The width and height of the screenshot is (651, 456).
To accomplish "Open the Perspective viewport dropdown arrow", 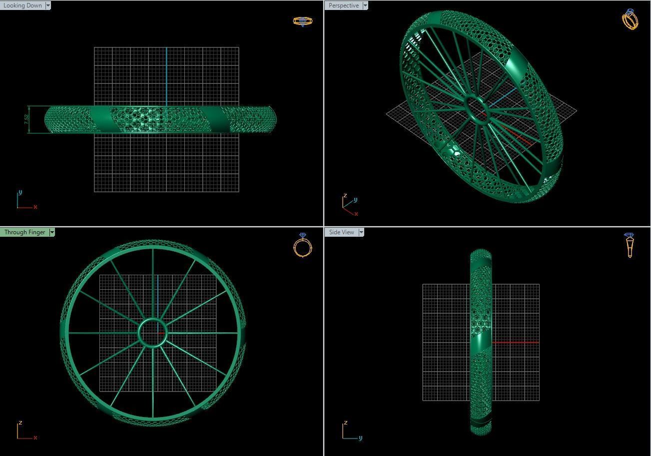I will click(x=365, y=5).
